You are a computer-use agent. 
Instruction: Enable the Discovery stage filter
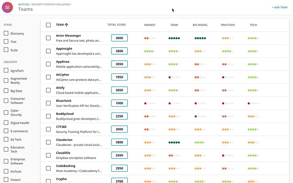coord(6,33)
